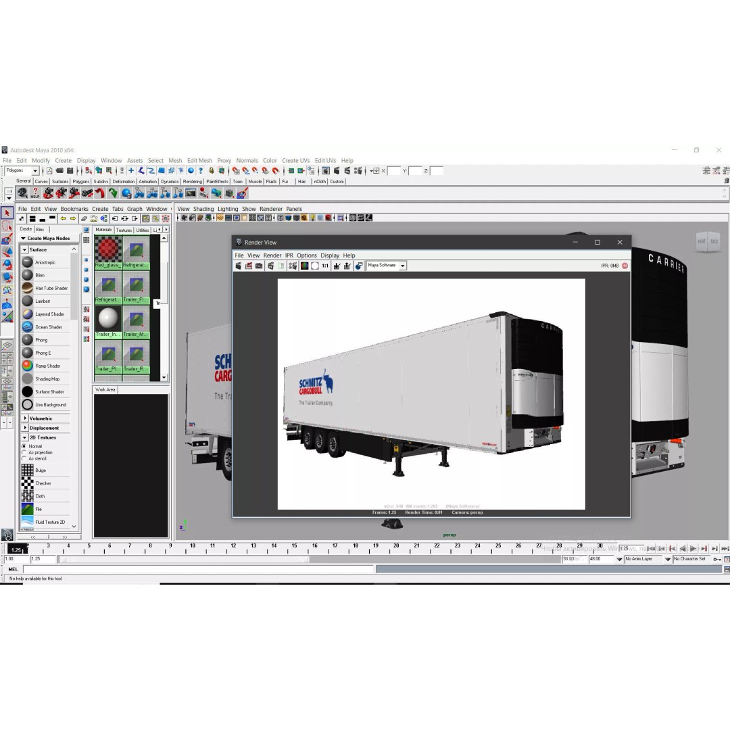The height and width of the screenshot is (730, 730).
Task: Click the MEL command input field
Action: tap(199, 569)
